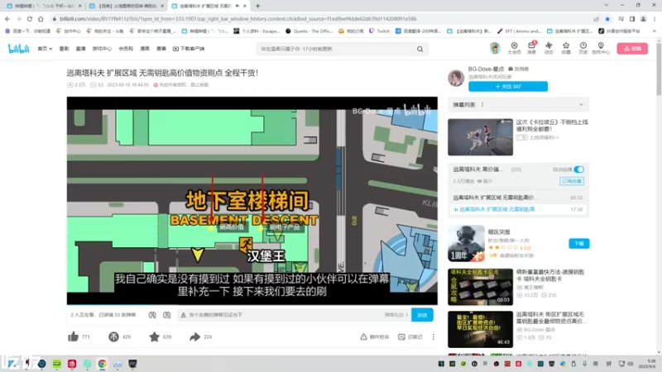The width and height of the screenshot is (662, 372).
Task: Toggle the 自动连播 autoplay switch
Action: click(578, 169)
